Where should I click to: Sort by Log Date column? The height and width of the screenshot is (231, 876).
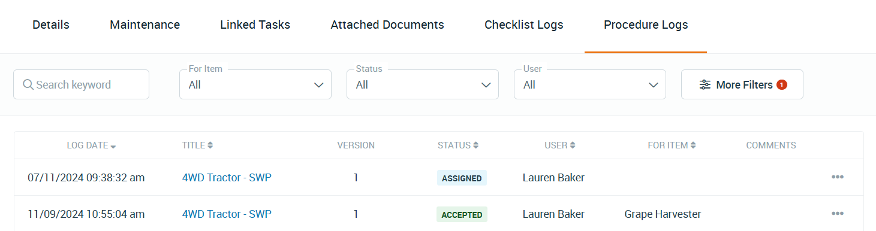tap(91, 145)
